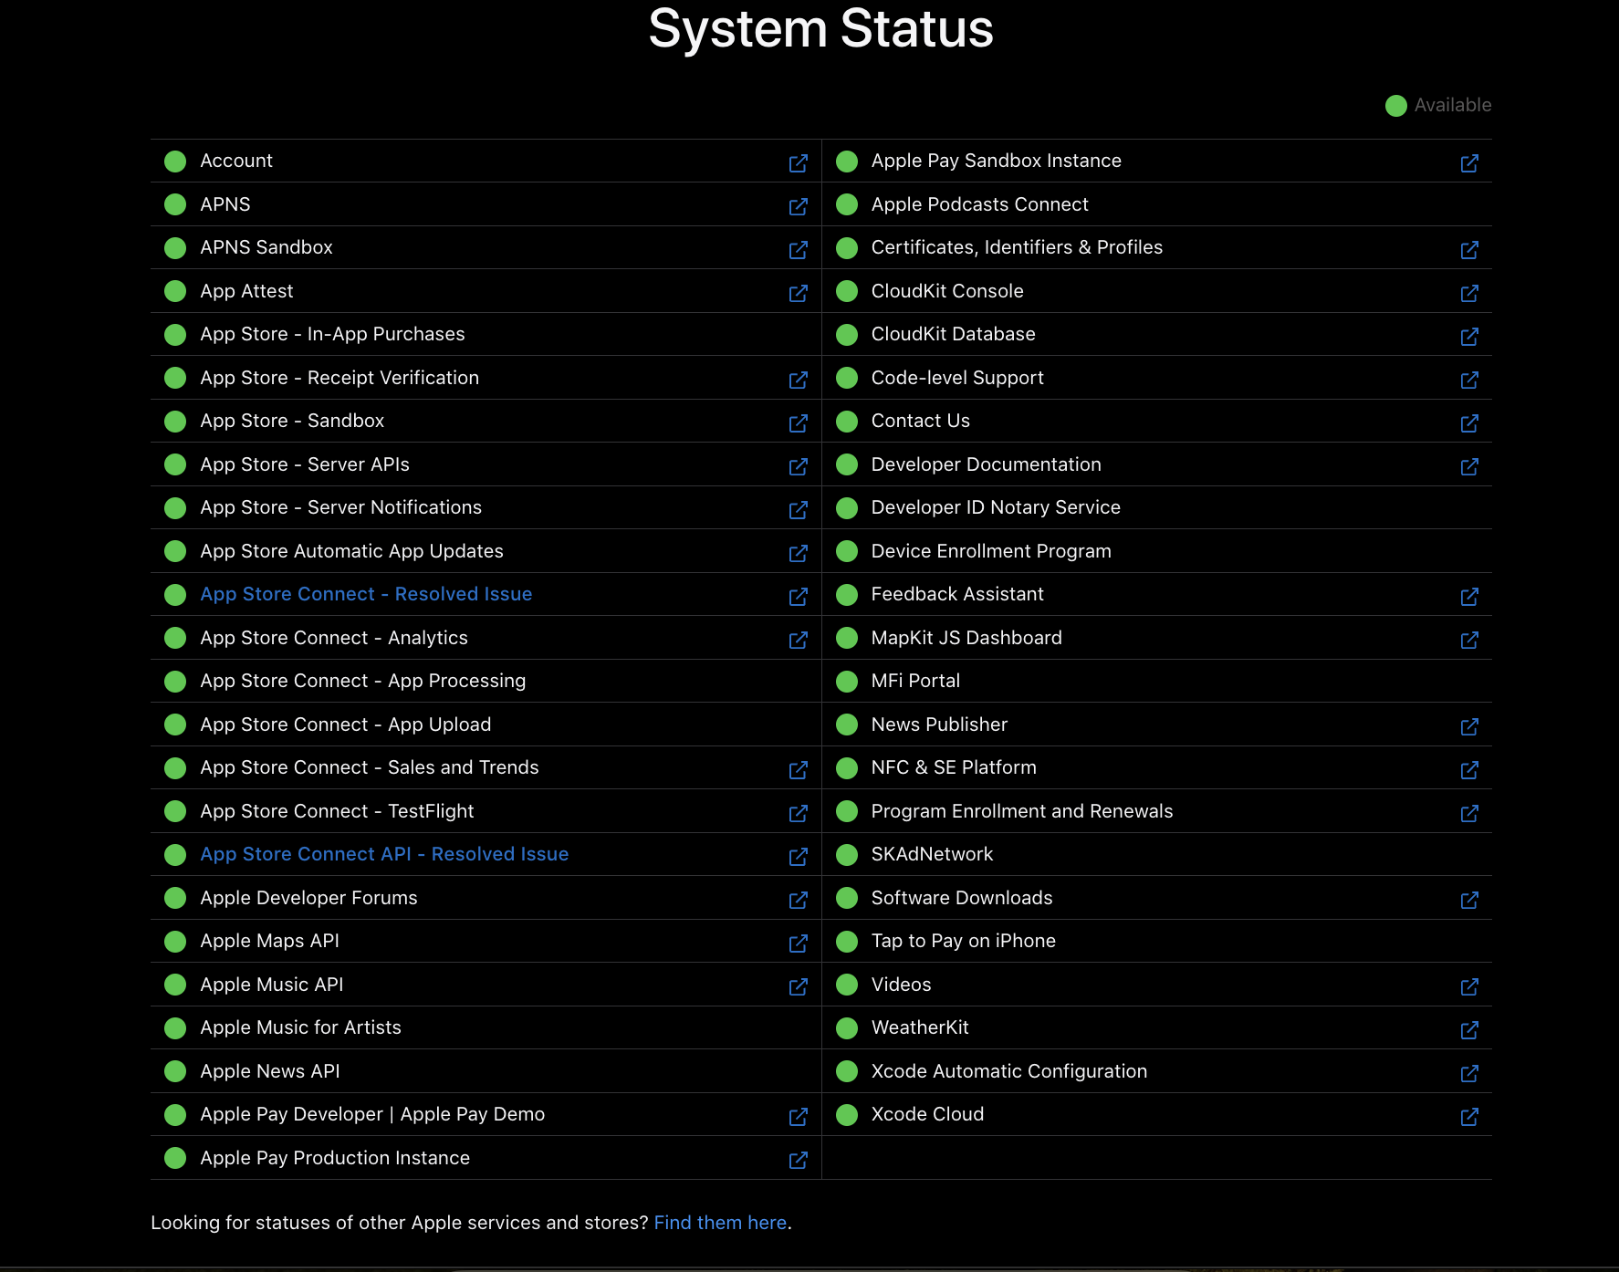Click the 'Available' legend label
This screenshot has height=1272, width=1619.
click(1453, 105)
